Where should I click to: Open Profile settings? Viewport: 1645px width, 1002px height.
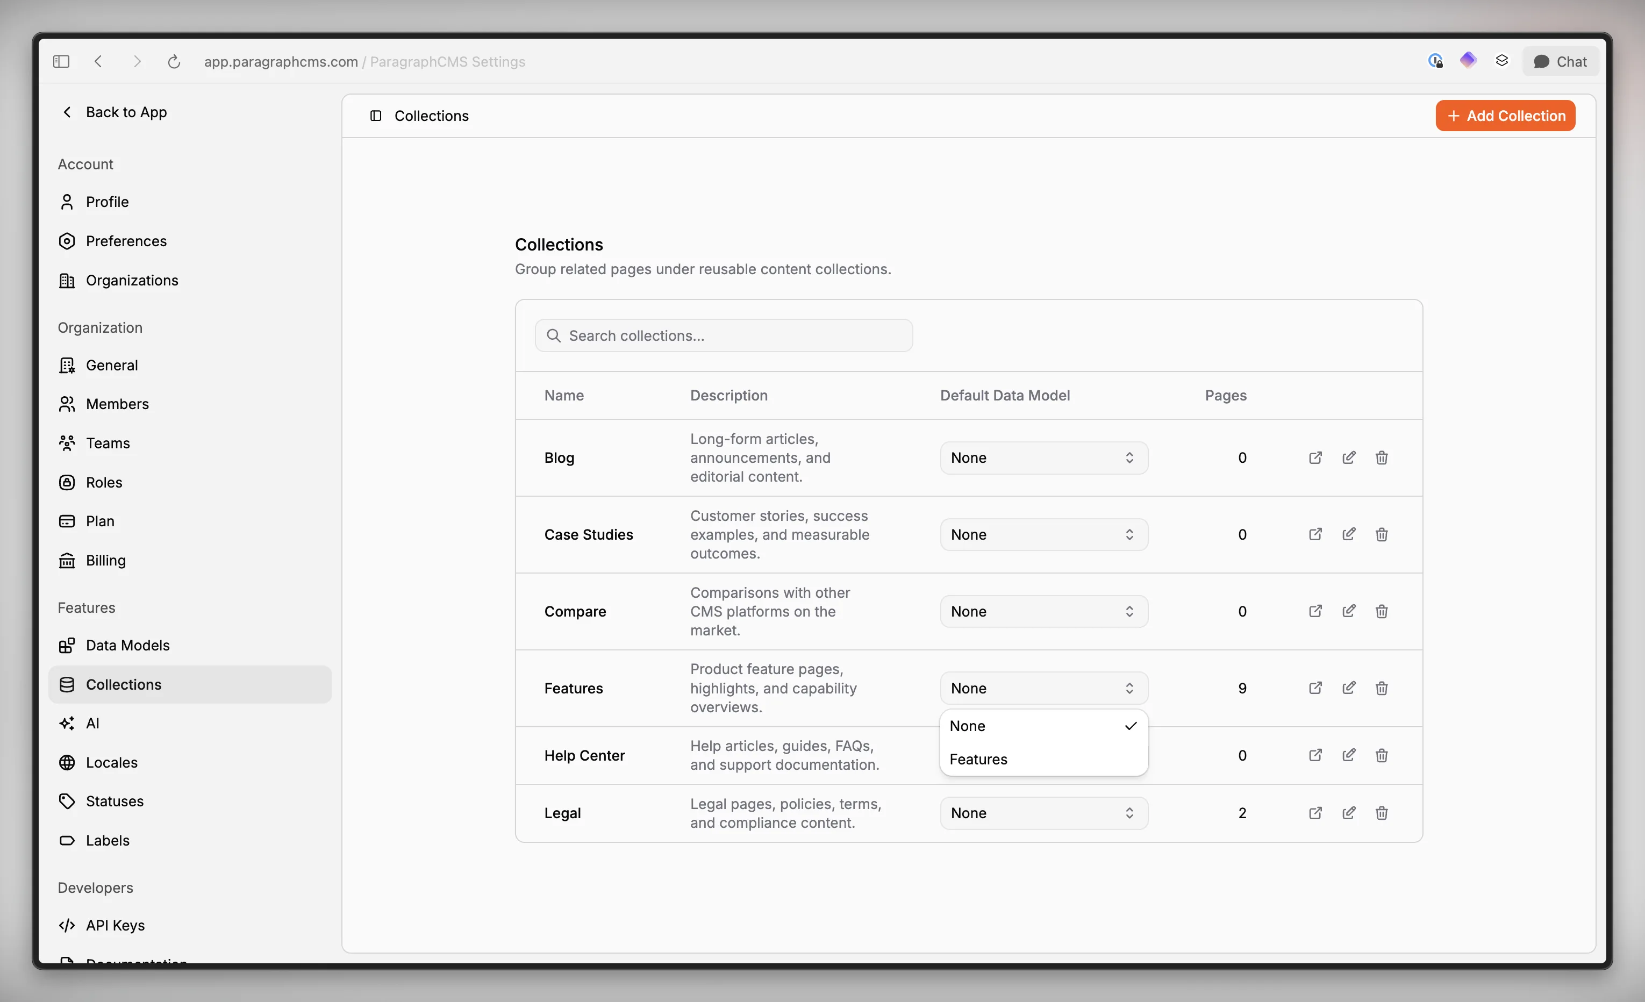(190, 202)
